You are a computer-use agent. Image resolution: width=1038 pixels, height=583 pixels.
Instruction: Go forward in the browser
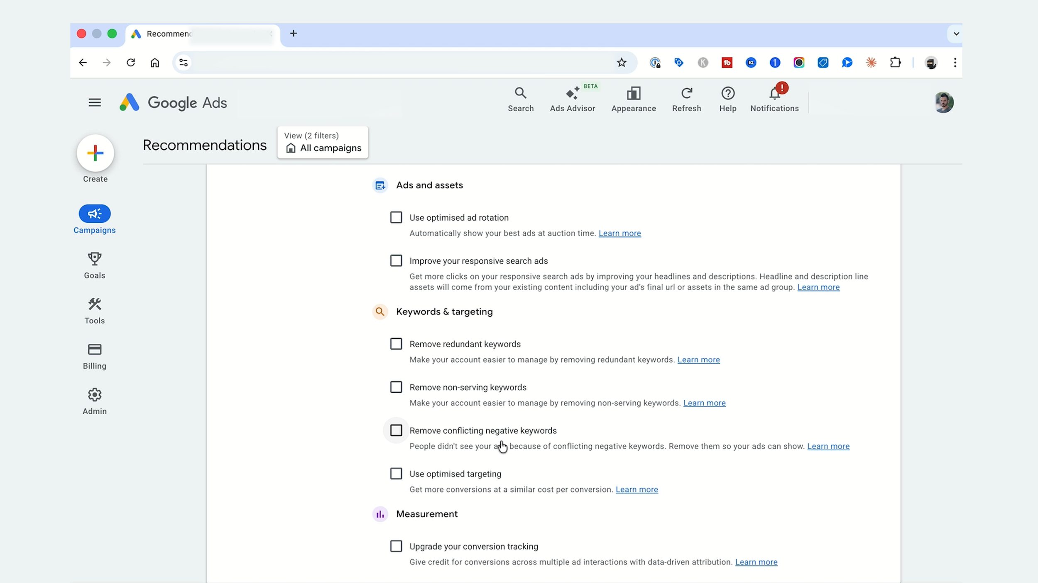tap(107, 63)
